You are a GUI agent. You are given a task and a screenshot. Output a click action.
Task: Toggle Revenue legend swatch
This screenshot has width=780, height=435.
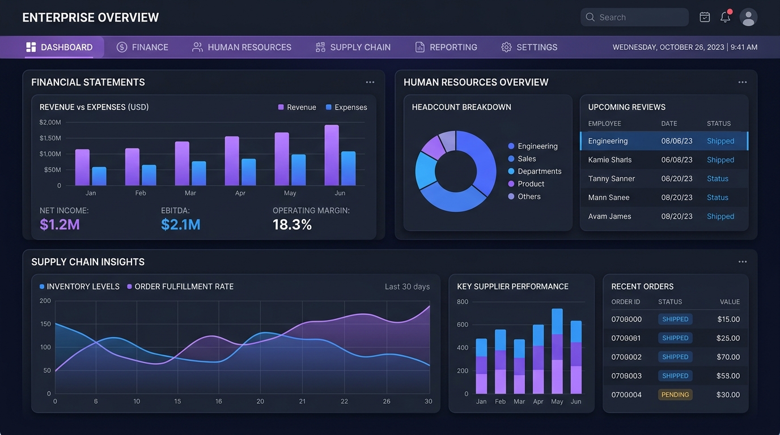point(281,107)
